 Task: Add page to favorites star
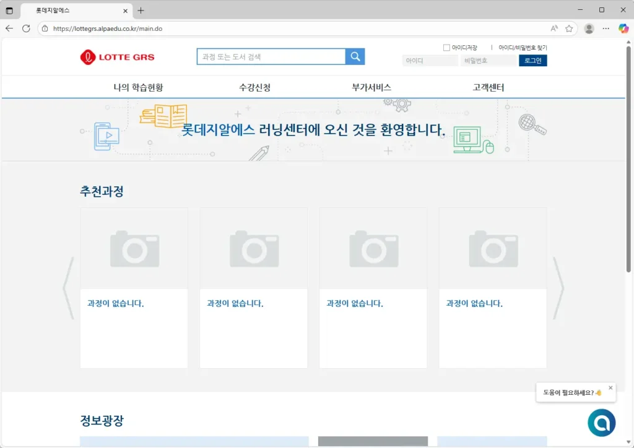coord(569,28)
